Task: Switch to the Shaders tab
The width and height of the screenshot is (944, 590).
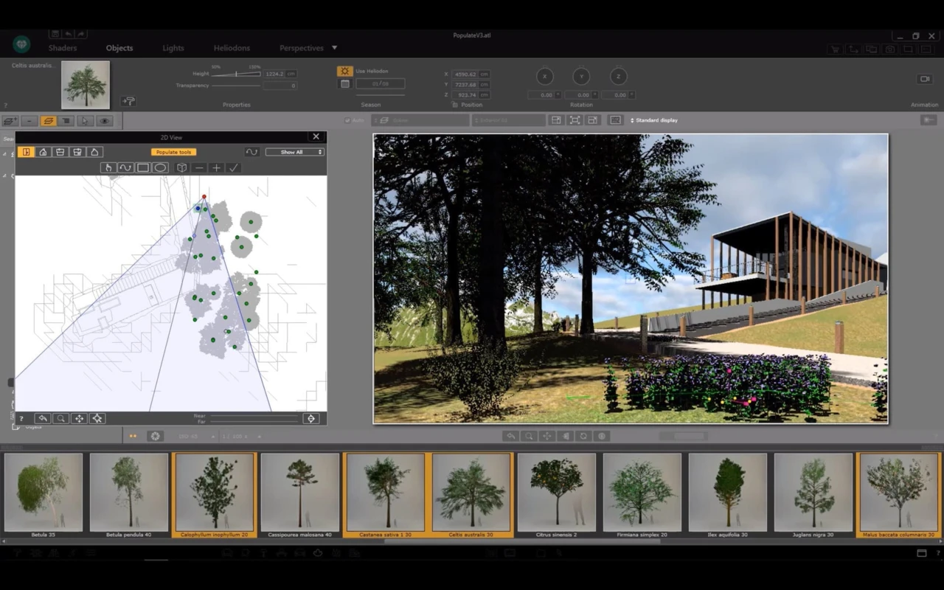Action: tap(63, 48)
